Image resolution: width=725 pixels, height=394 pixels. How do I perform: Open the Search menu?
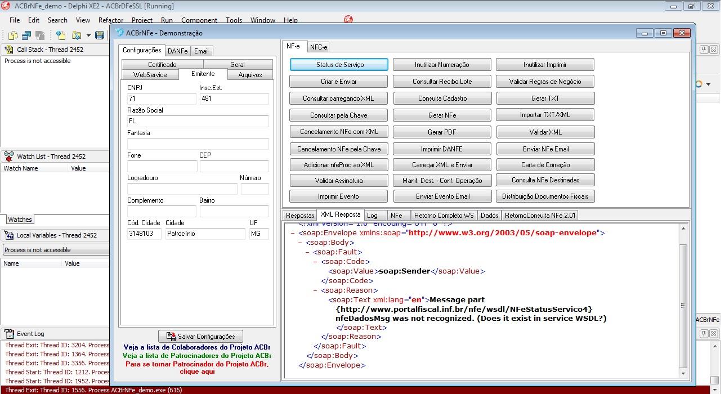point(57,20)
